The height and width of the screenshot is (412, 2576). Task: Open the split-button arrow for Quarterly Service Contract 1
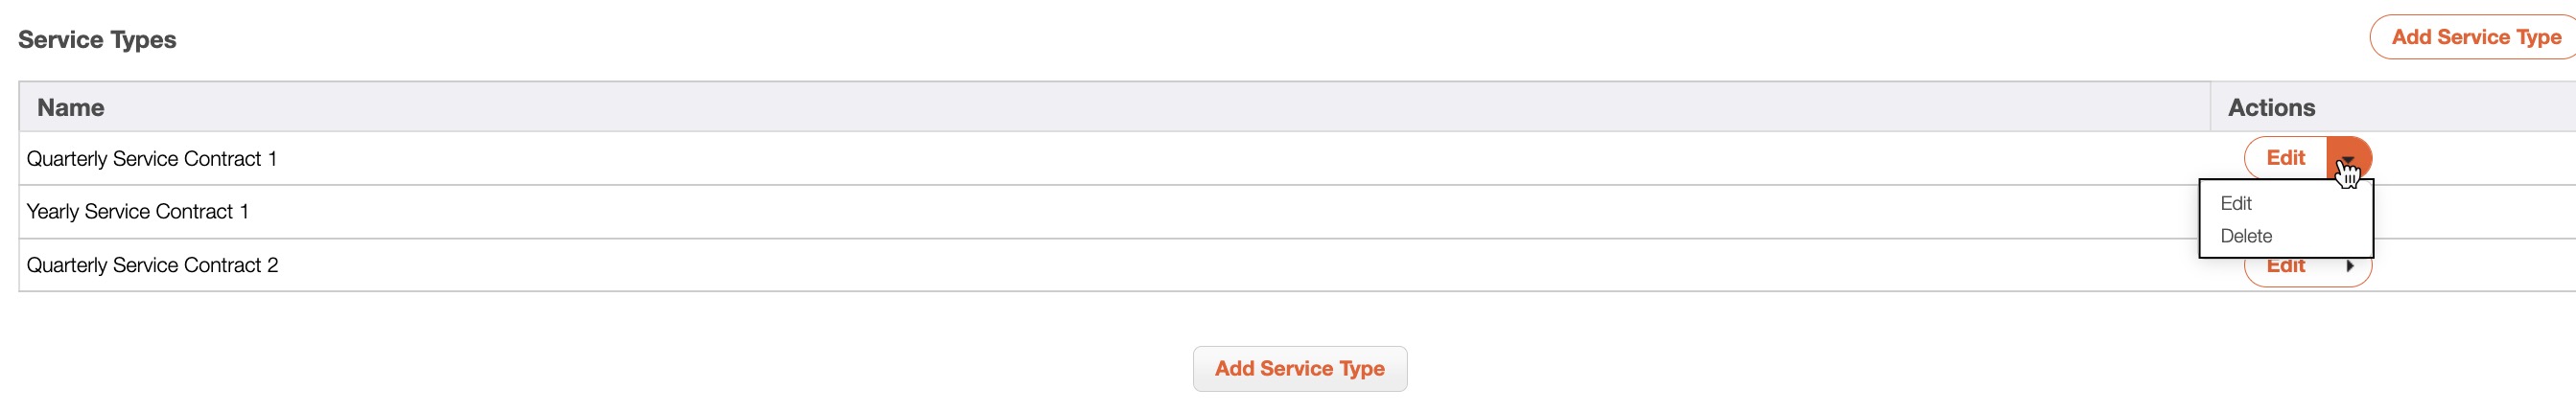tap(2348, 158)
